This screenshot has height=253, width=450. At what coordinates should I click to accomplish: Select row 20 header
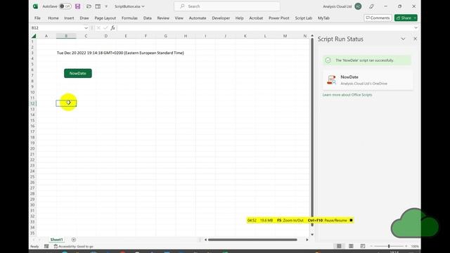click(32, 148)
